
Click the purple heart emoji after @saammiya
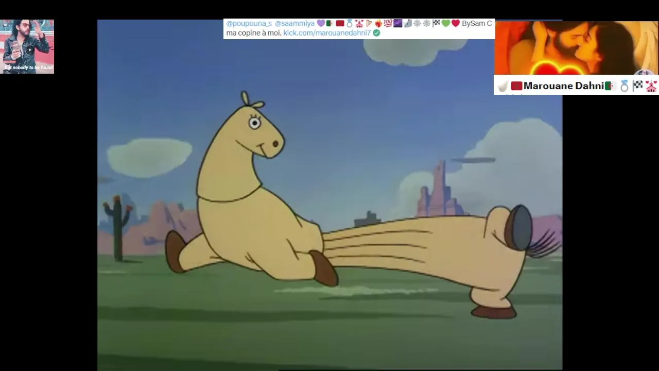(321, 24)
